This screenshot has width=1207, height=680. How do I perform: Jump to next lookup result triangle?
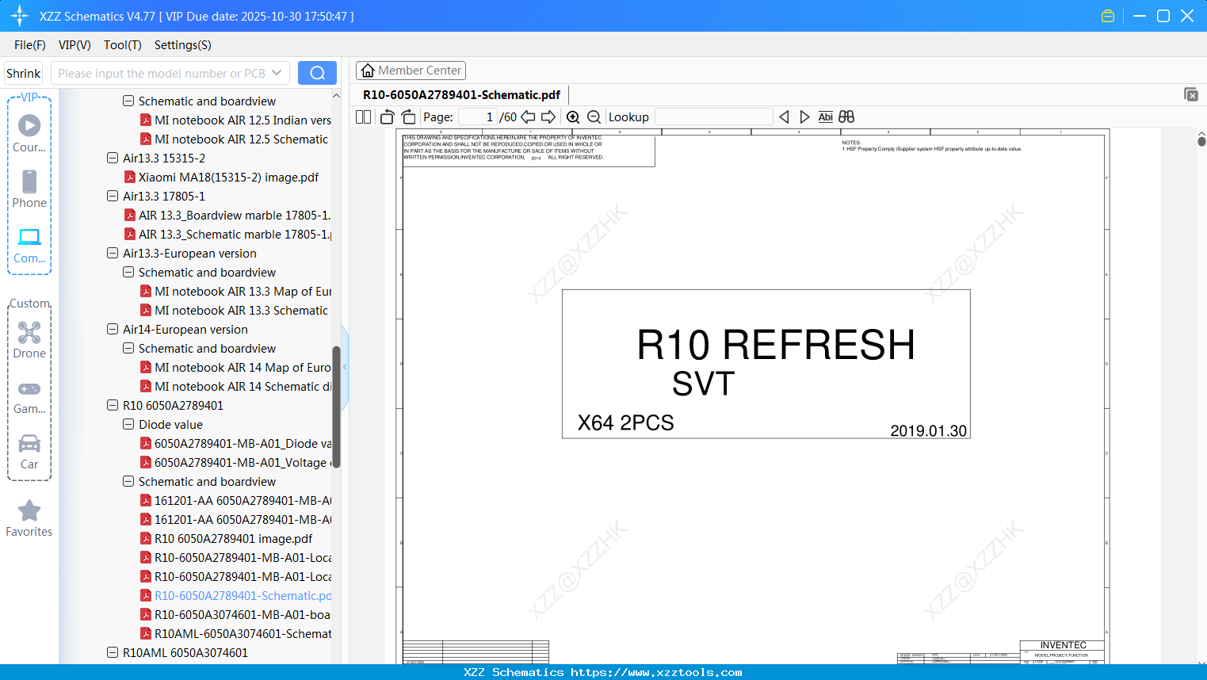click(x=804, y=117)
